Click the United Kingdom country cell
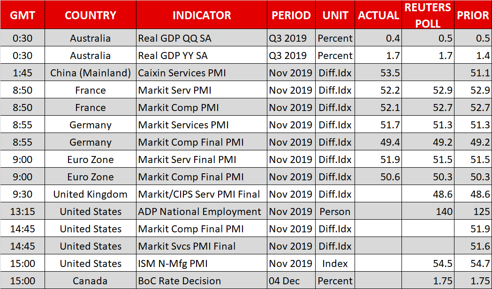Image resolution: width=492 pixels, height=289 pixels. [91, 194]
